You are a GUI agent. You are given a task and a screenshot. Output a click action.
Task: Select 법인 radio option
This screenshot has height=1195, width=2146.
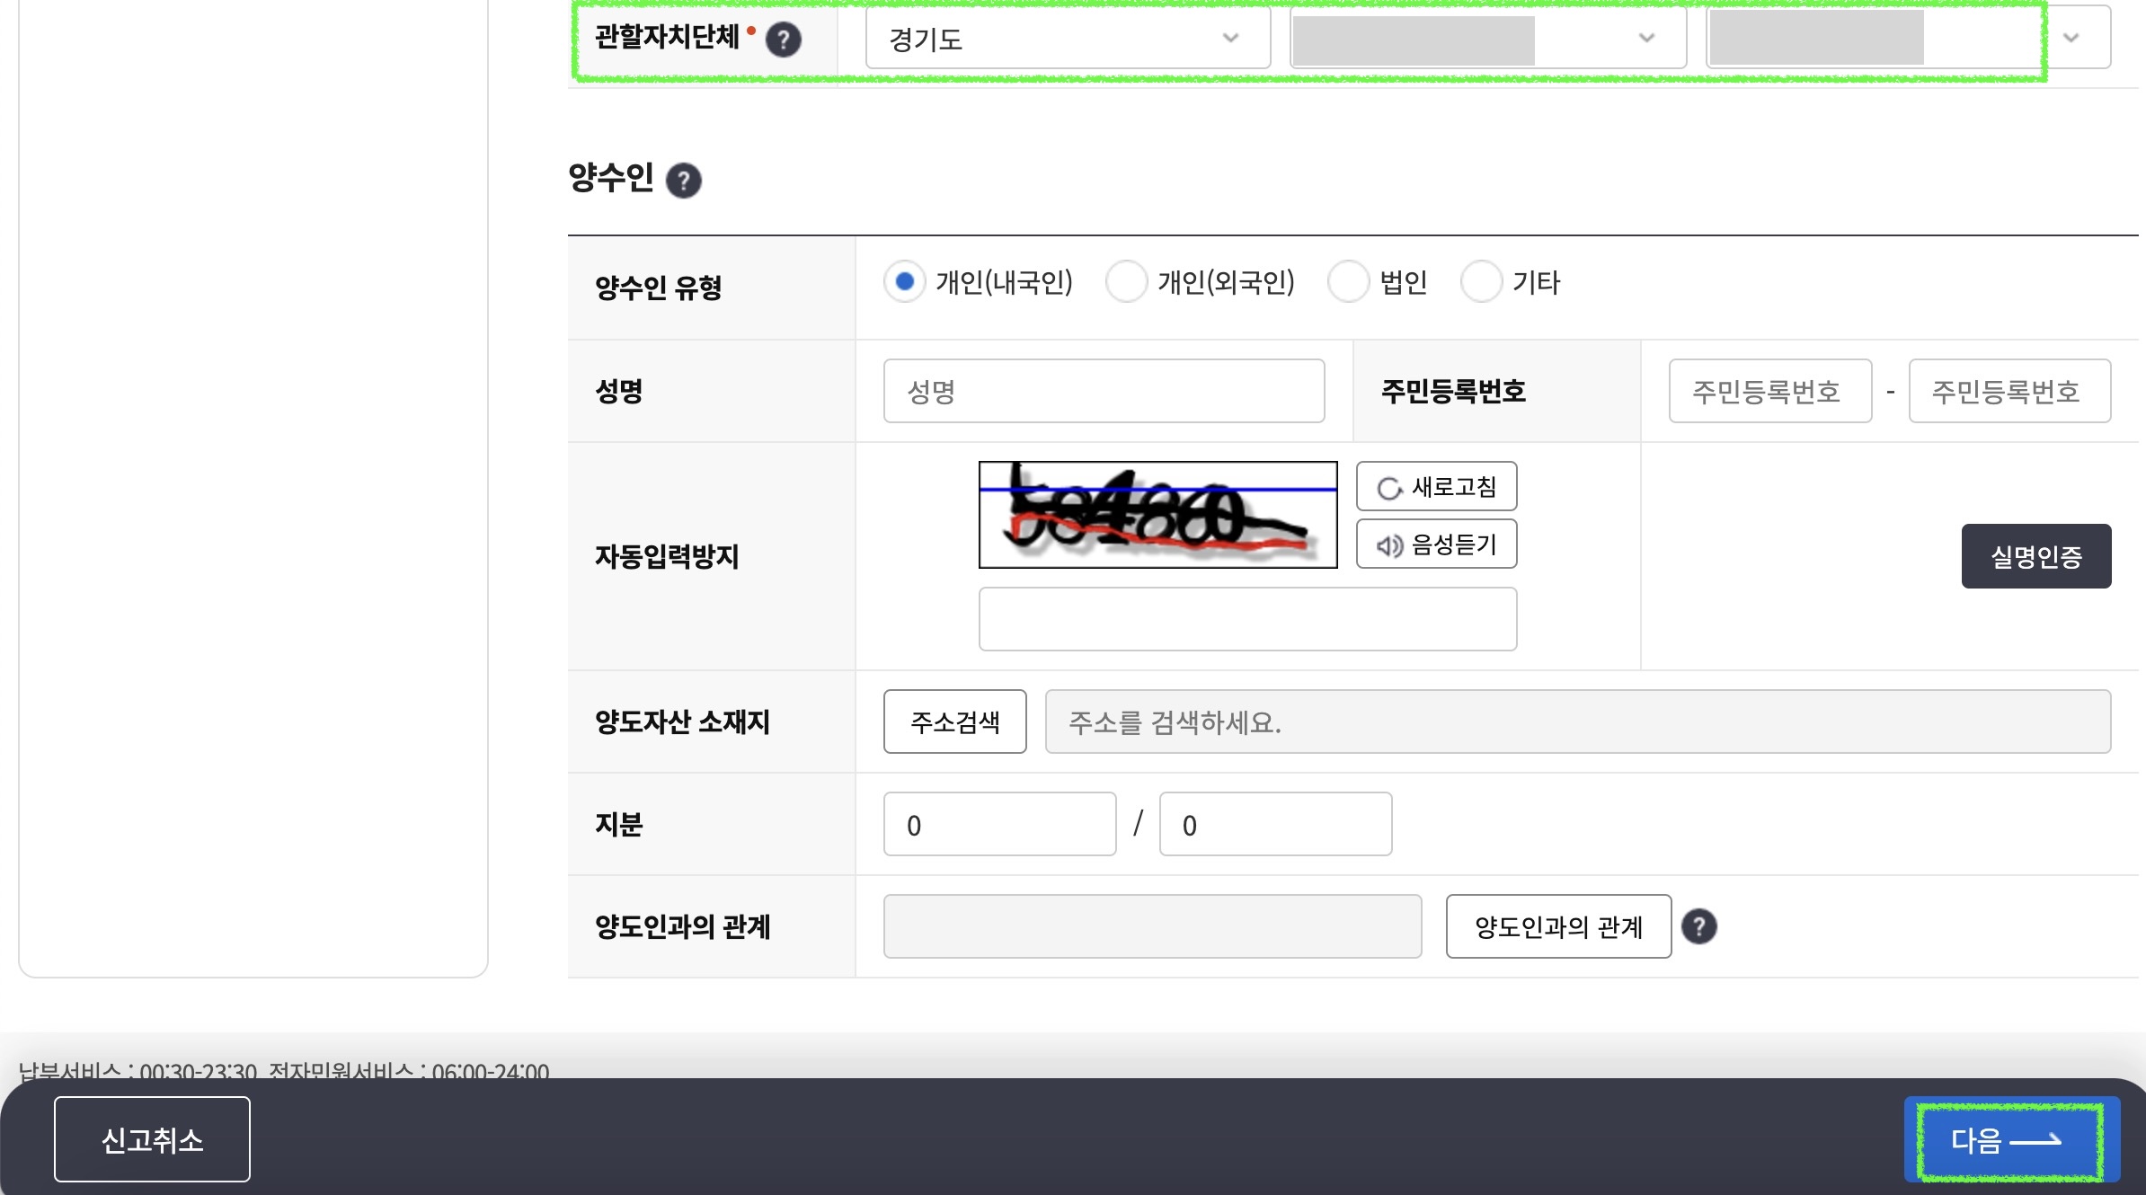pos(1348,282)
